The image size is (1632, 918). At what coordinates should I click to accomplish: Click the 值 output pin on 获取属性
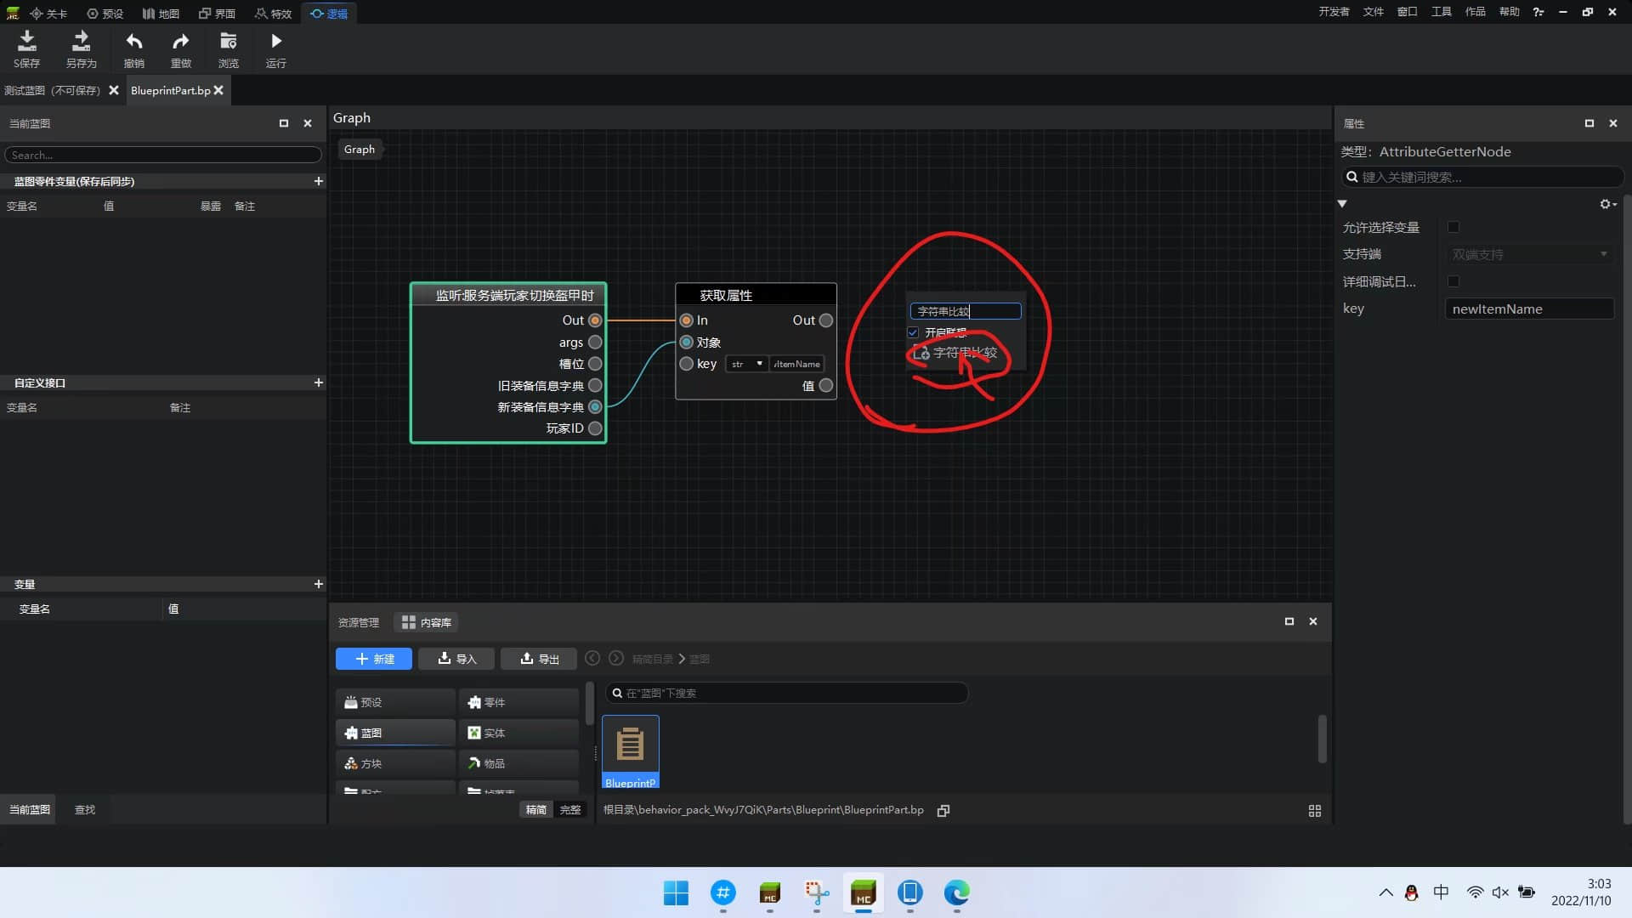[825, 386]
